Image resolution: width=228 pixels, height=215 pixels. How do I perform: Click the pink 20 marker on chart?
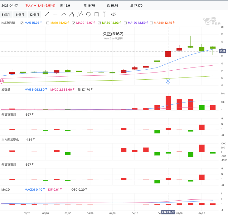[x=2, y=81]
